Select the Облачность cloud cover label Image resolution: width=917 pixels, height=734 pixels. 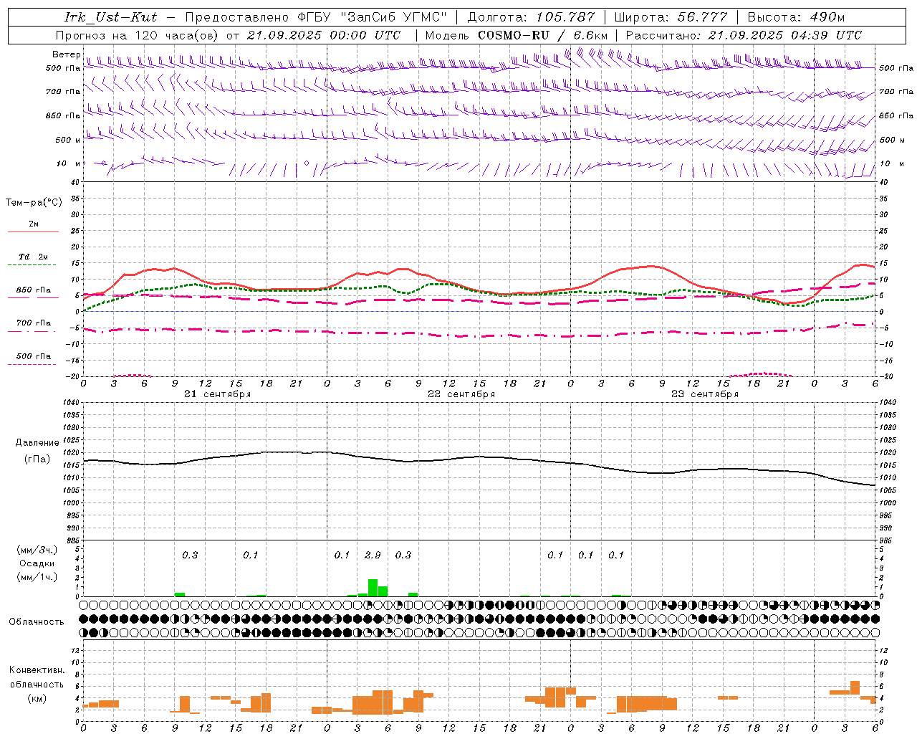37,621
